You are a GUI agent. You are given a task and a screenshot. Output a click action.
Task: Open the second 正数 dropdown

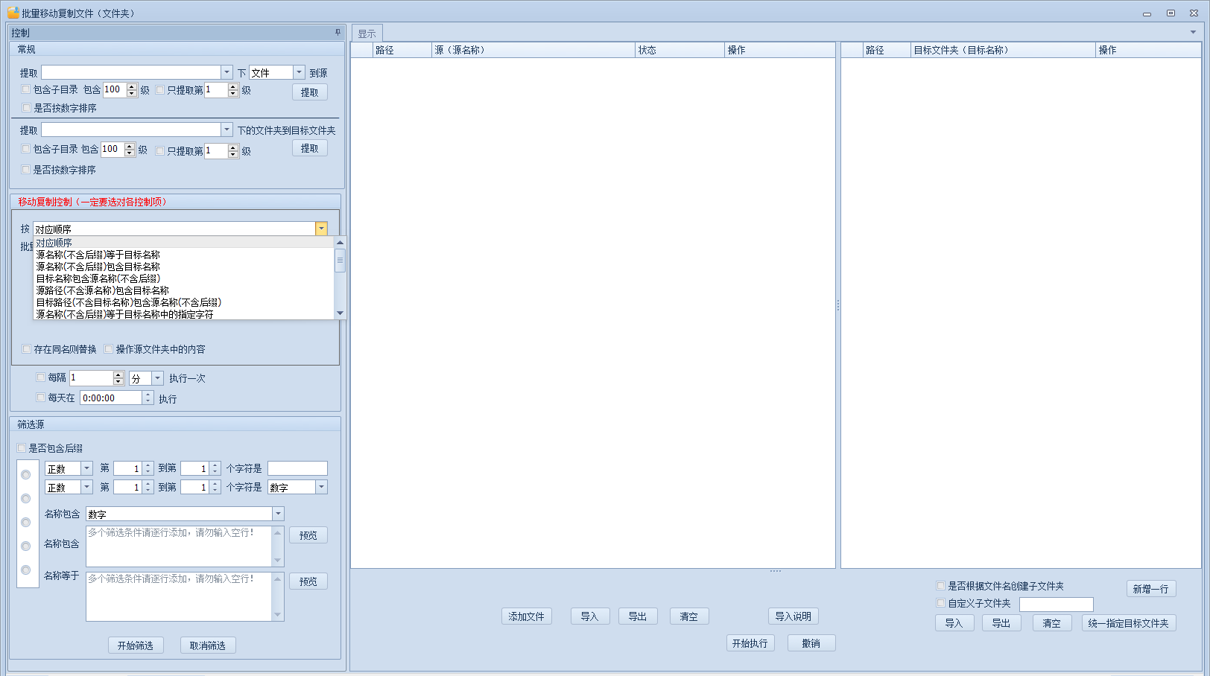click(x=86, y=487)
